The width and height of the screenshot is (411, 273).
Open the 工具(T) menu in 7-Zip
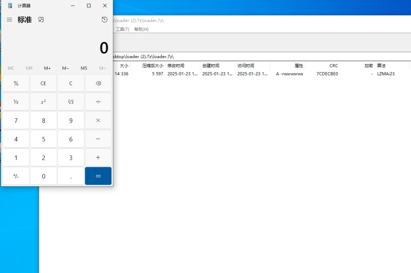(122, 29)
